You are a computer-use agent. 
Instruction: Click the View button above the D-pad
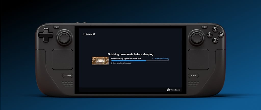pos(56,27)
